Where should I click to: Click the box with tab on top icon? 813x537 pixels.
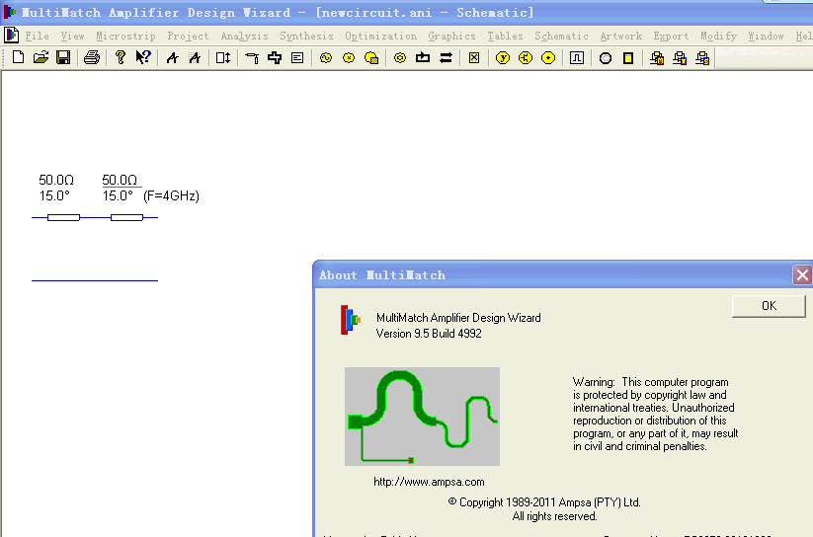point(423,57)
